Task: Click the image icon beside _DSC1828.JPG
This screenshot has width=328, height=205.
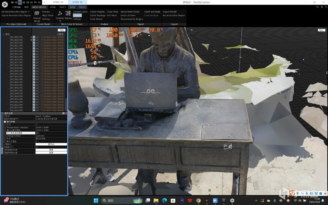Action: (34, 37)
